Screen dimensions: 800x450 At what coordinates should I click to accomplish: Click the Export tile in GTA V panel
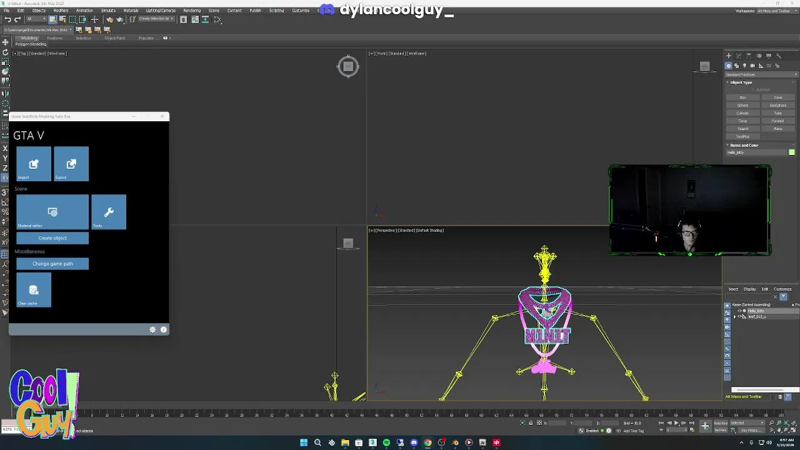tap(71, 164)
